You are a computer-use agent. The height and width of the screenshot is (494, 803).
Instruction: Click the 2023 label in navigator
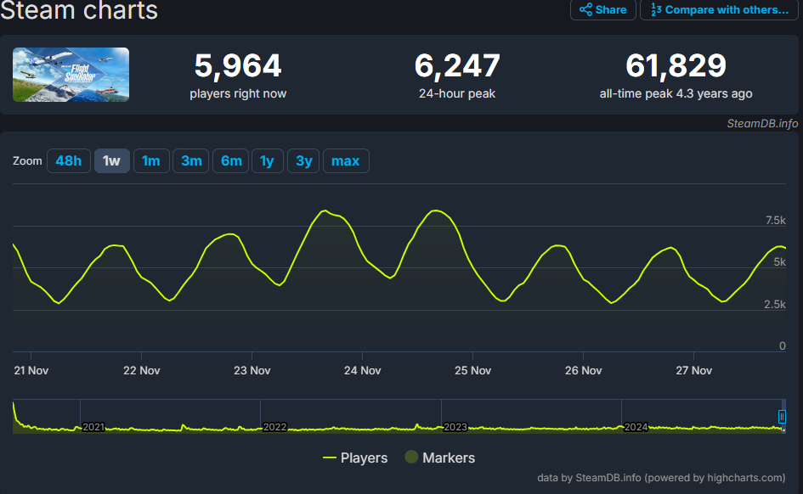click(x=455, y=427)
